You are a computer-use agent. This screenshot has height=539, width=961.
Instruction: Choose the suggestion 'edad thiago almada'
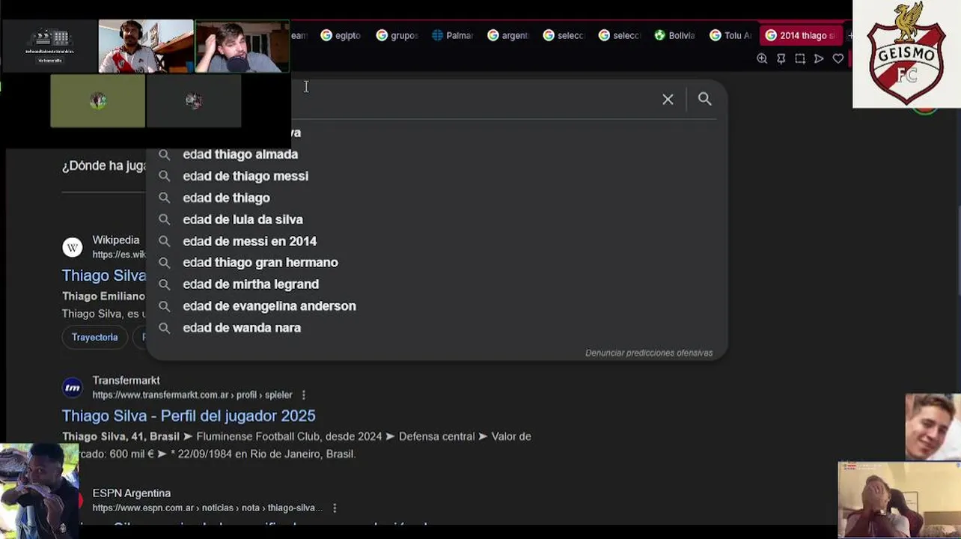point(240,154)
